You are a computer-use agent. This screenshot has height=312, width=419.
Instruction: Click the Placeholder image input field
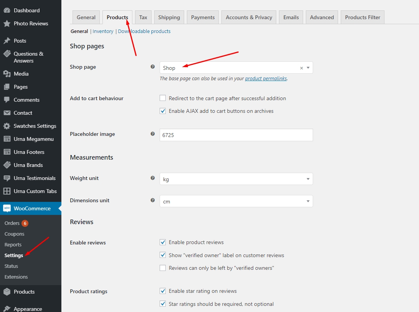click(236, 135)
